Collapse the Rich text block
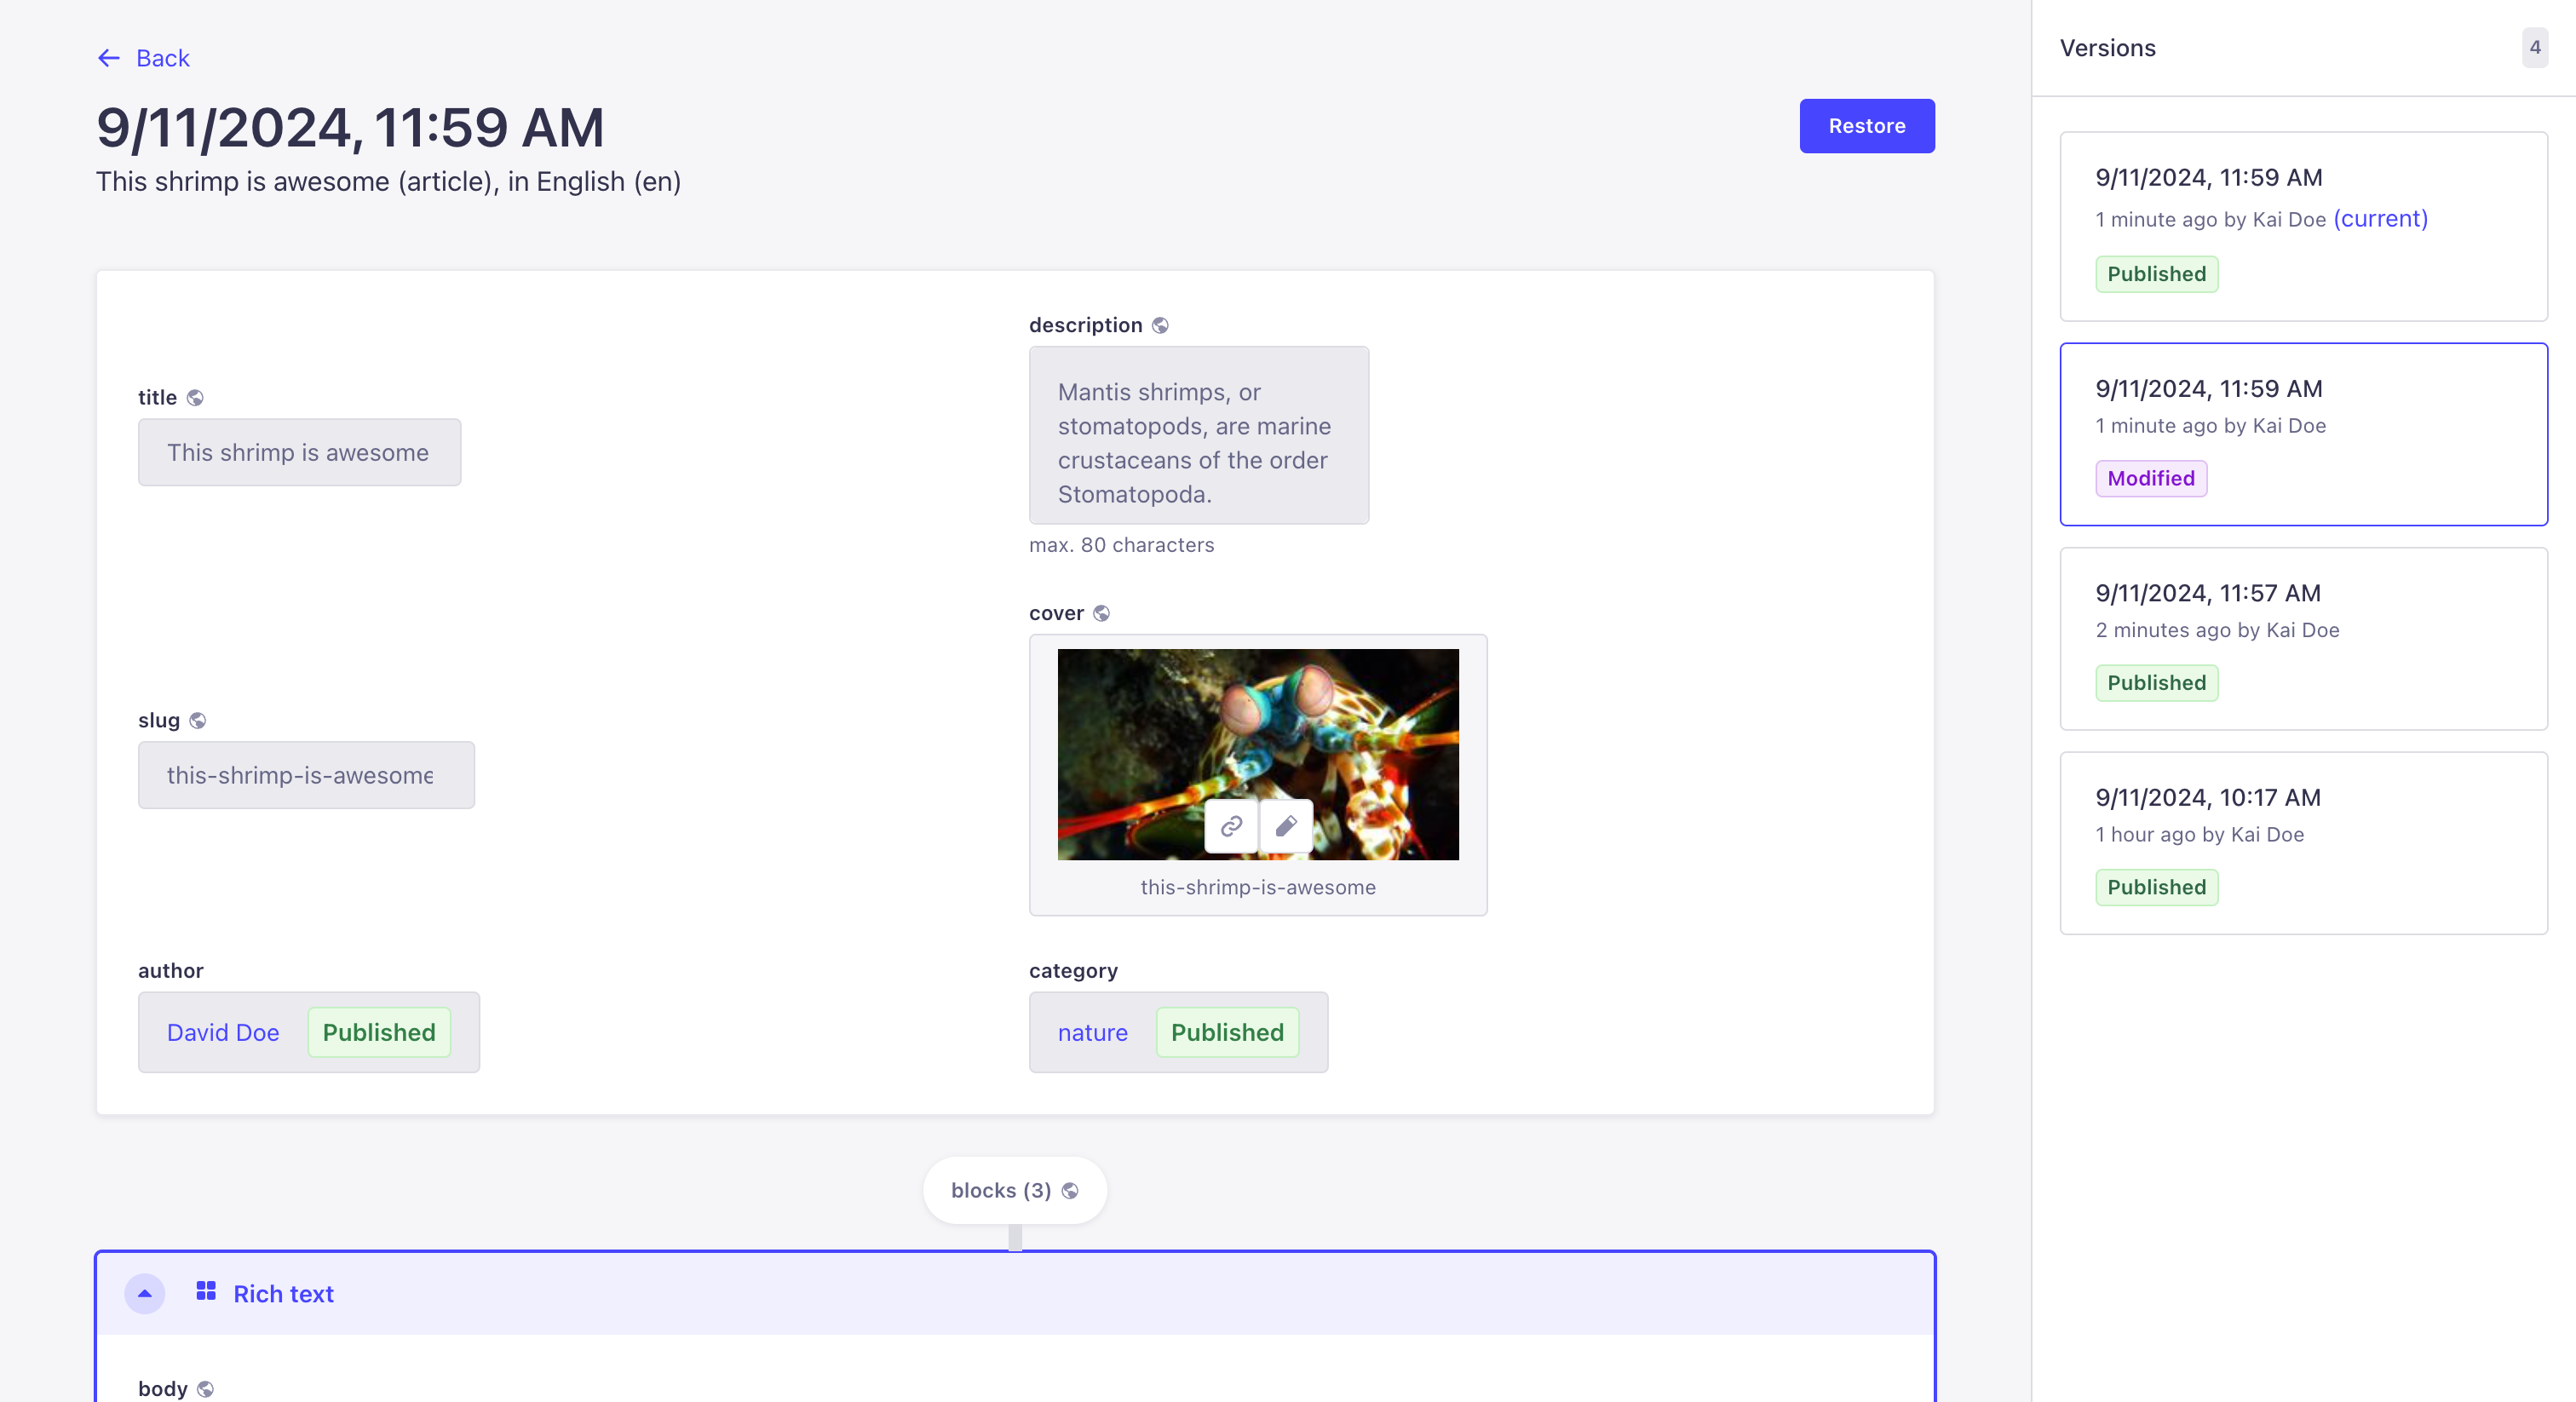Screen dimensions: 2576x1402 click(x=144, y=1293)
